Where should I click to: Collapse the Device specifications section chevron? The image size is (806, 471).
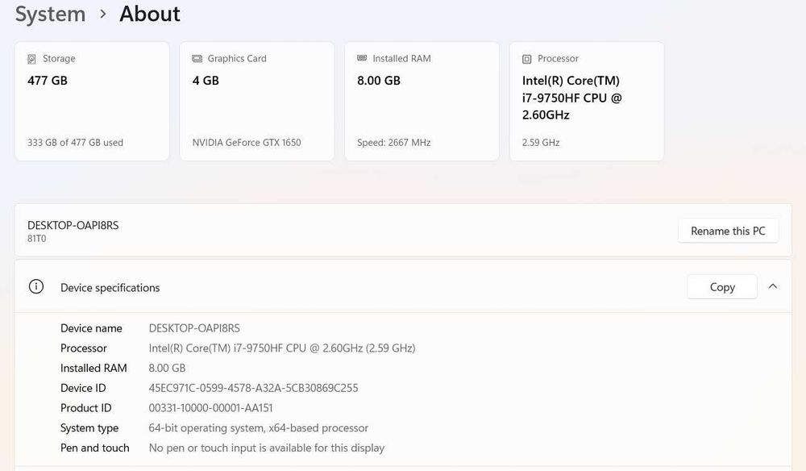pos(773,286)
